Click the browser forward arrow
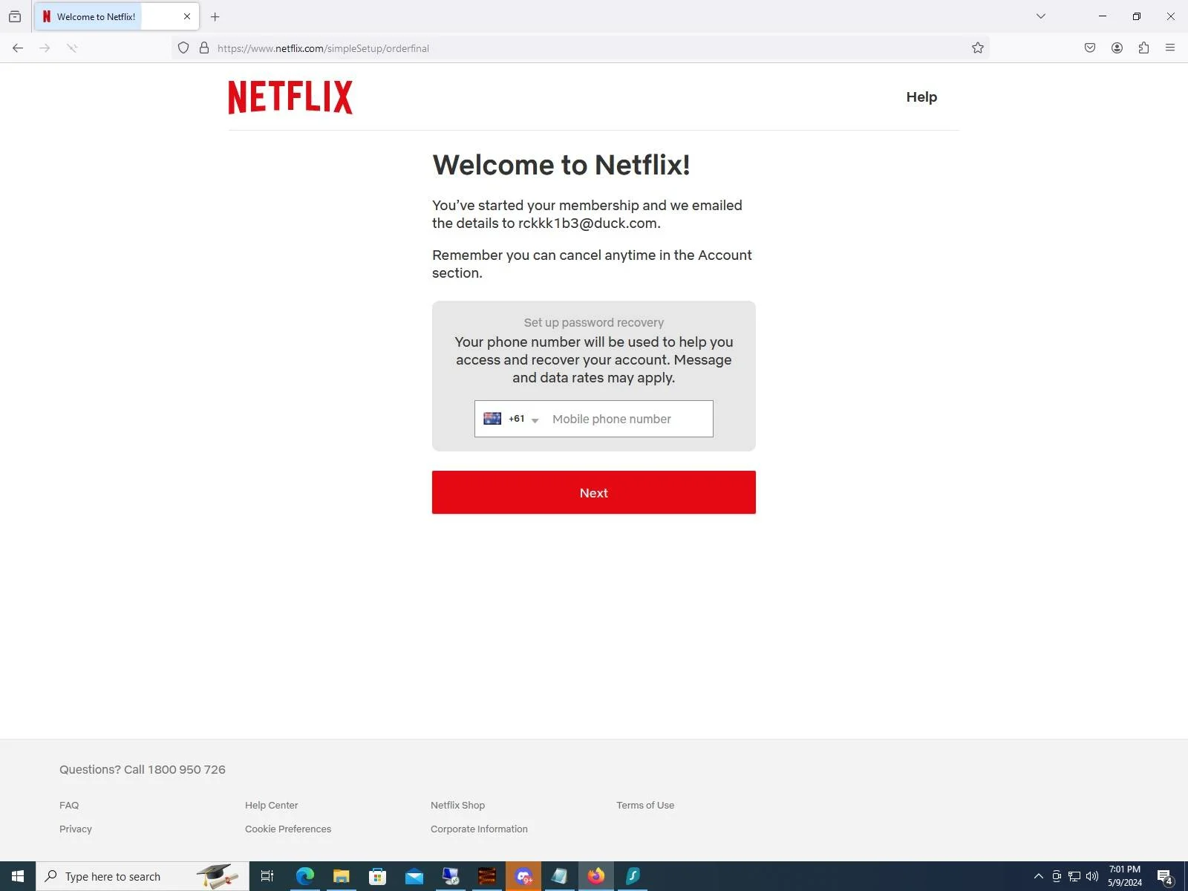Screen dimensions: 1188x891 click(45, 48)
